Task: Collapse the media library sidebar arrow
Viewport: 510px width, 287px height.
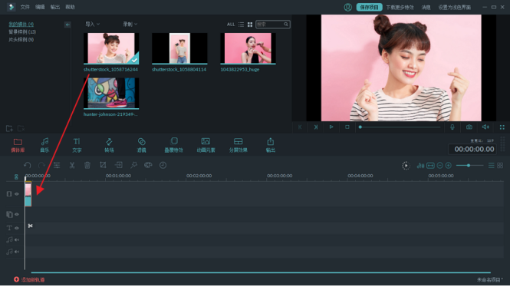Action: pyautogui.click(x=67, y=25)
